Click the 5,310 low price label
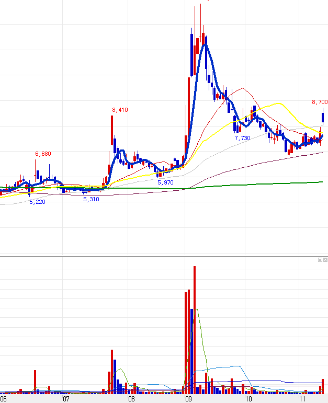The image size is (328, 403). coord(91,200)
